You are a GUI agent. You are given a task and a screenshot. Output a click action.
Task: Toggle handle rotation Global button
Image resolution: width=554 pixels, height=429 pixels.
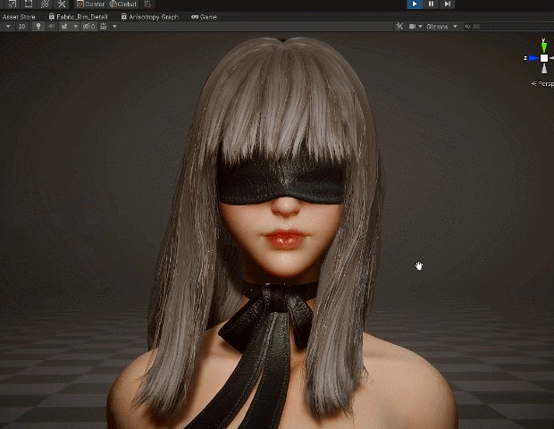123,4
